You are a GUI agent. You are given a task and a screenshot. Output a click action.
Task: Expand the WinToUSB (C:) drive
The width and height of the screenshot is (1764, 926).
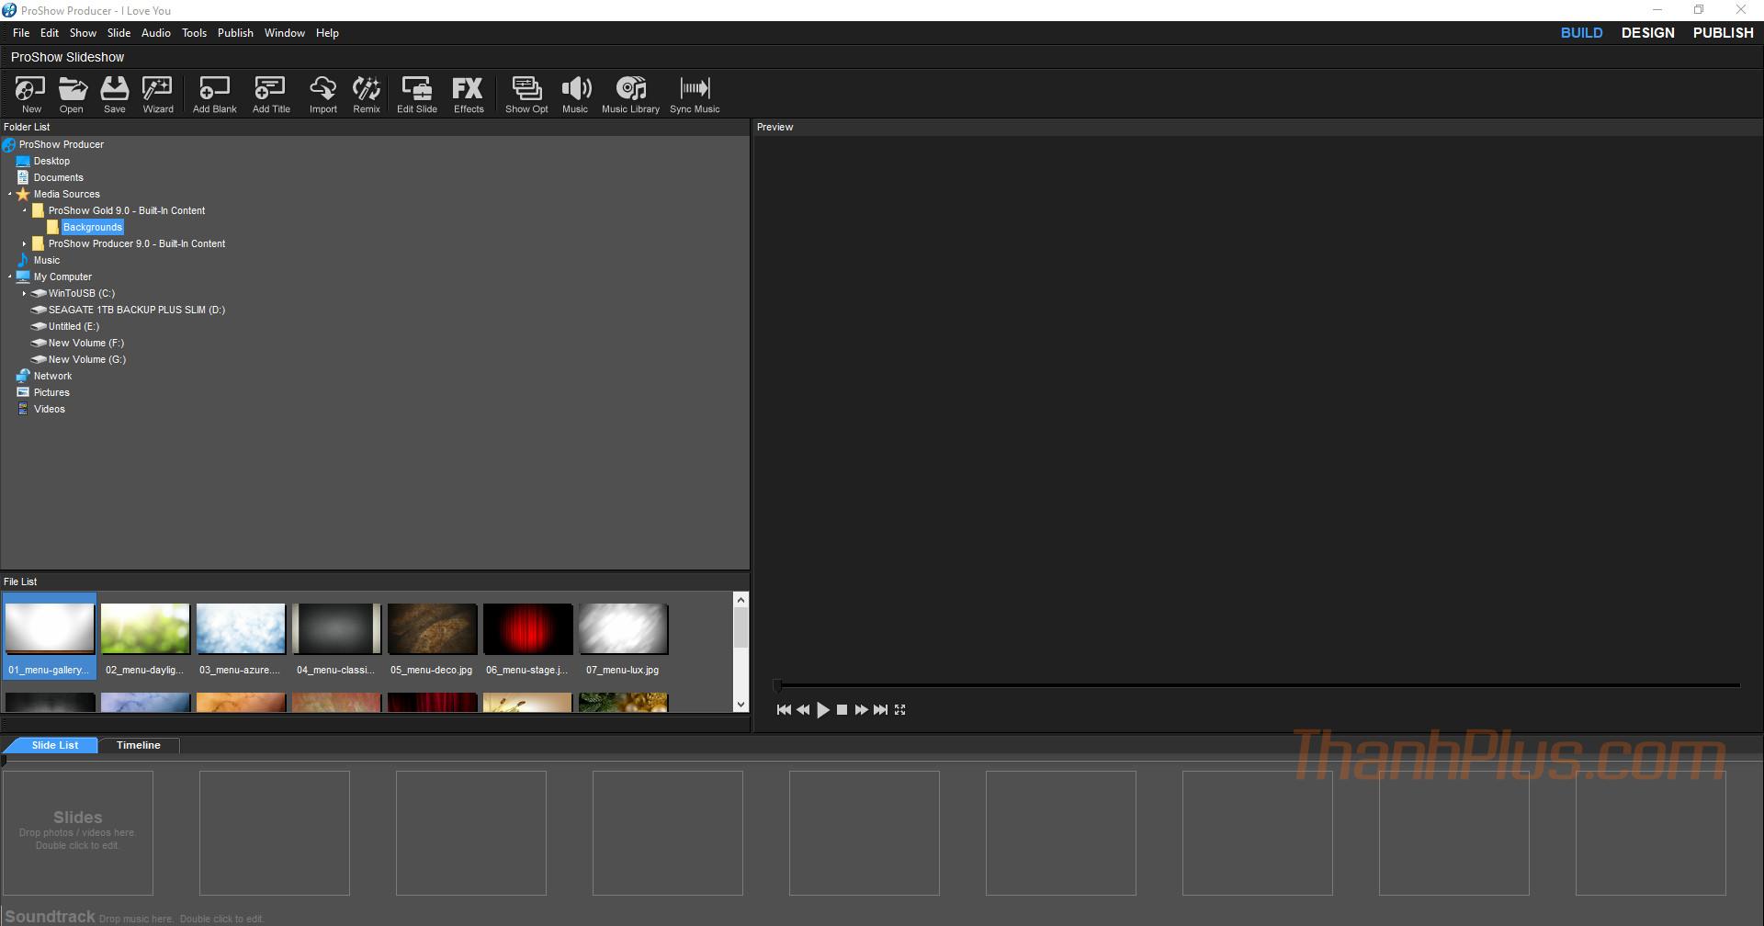(x=25, y=293)
